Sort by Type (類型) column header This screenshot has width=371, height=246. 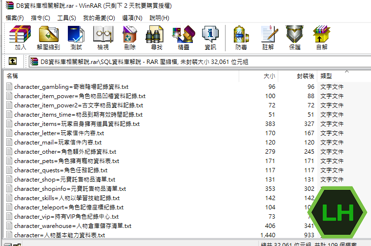[344, 76]
